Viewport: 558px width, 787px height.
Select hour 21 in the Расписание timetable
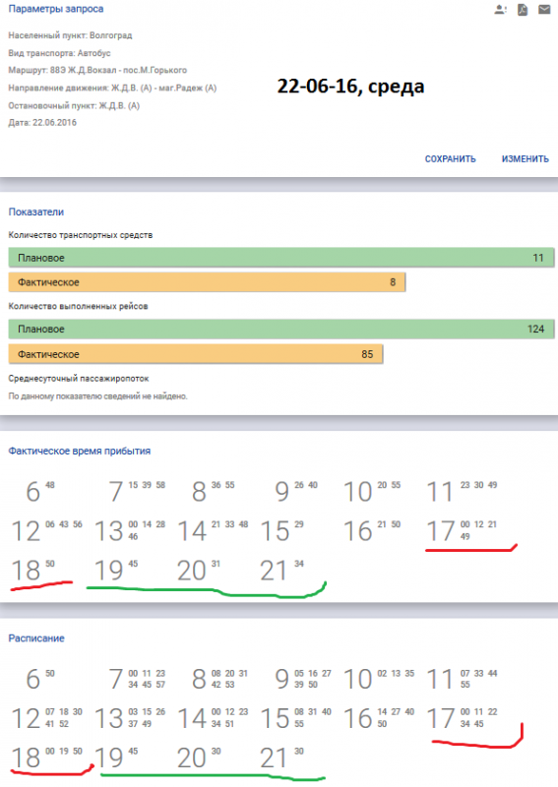pos(274,757)
